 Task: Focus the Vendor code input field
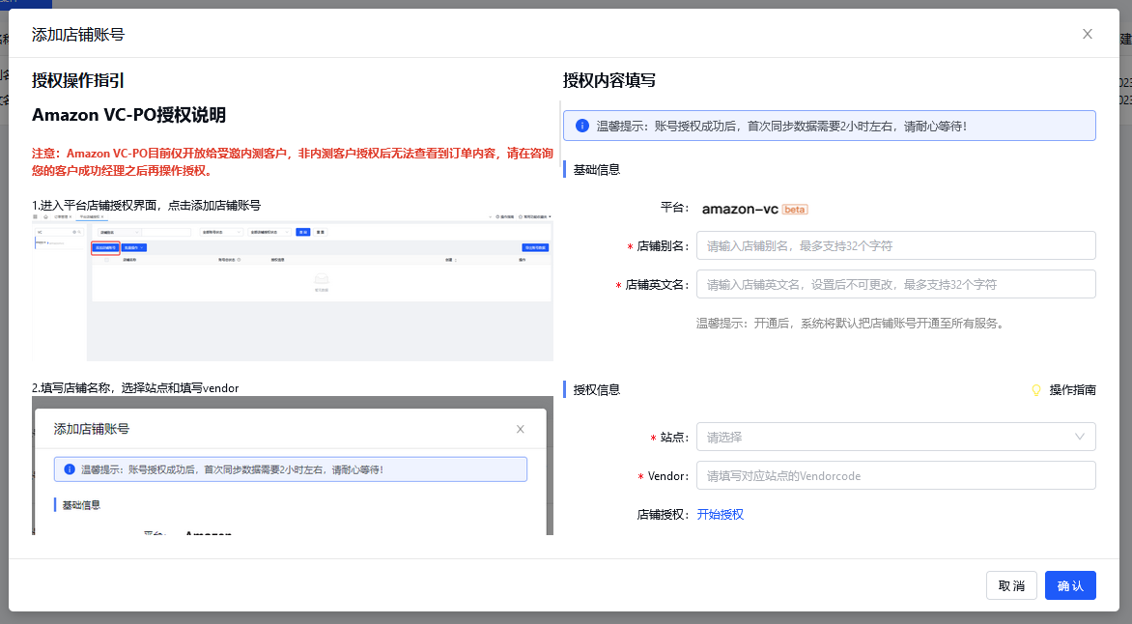coord(896,476)
